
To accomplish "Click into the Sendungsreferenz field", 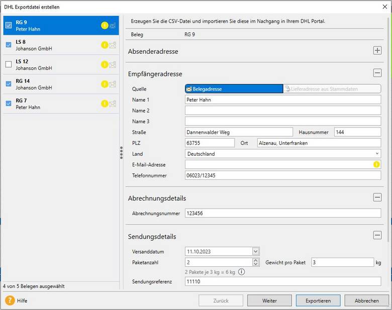I will pos(283,281).
